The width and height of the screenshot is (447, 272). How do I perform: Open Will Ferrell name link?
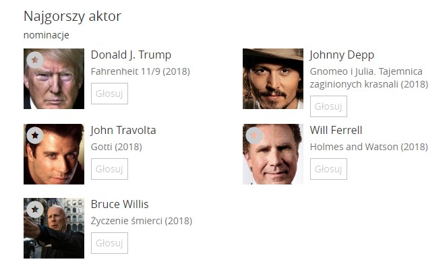336,131
